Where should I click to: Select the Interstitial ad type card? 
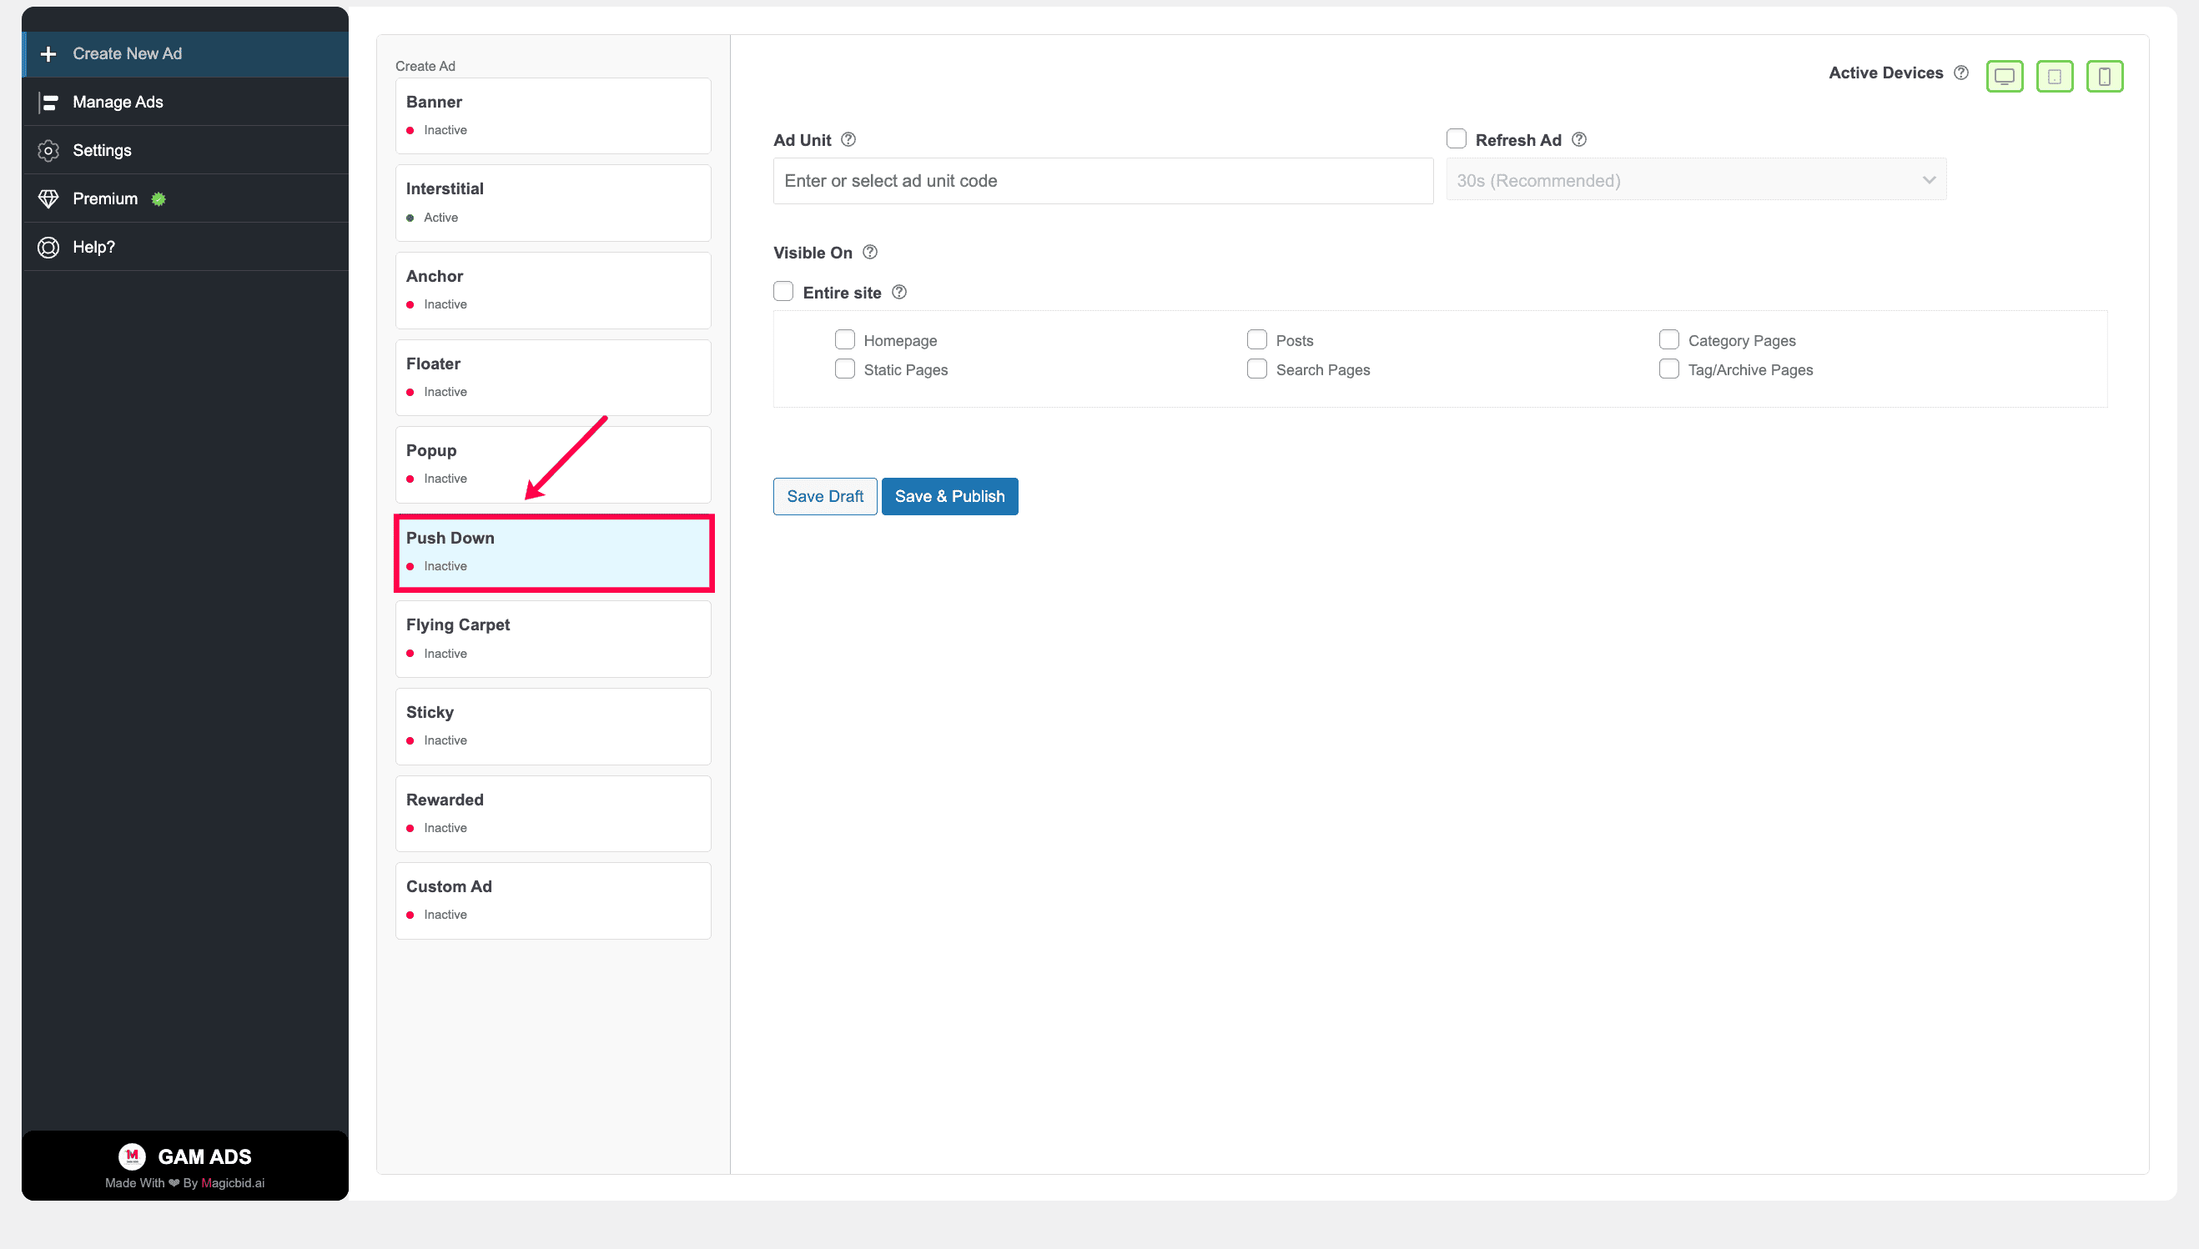point(553,203)
